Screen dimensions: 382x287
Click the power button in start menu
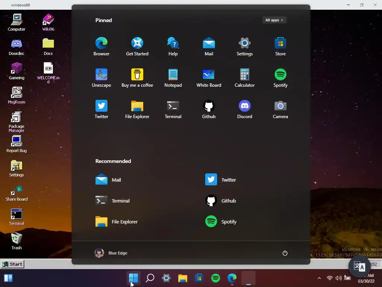pos(285,253)
